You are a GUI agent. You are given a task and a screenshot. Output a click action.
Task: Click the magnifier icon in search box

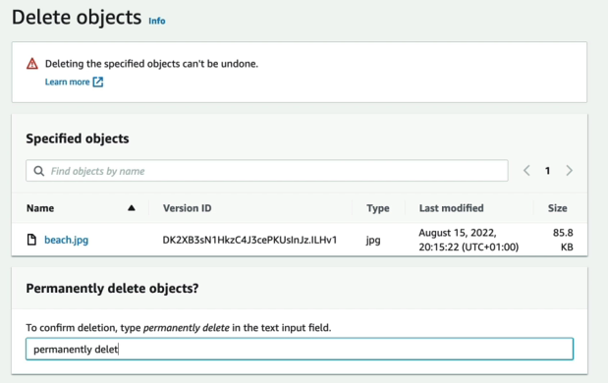[x=38, y=171]
